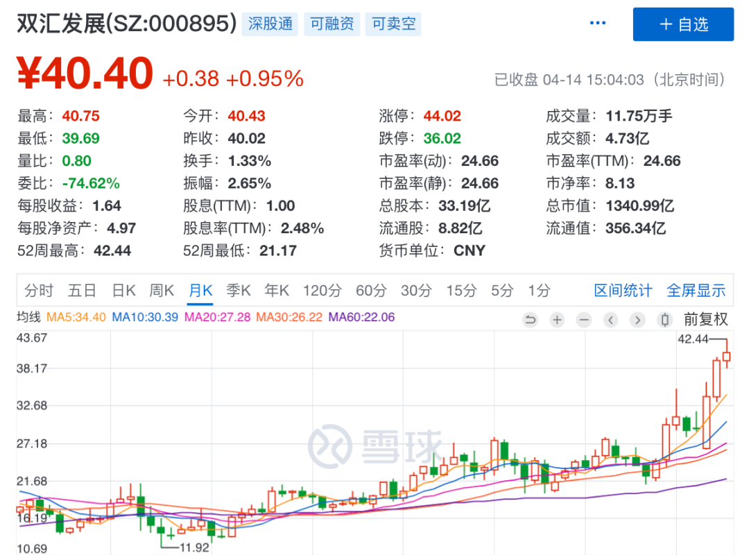Click the 总市值 value 1340.99亿
The width and height of the screenshot is (749, 555).
(x=639, y=205)
